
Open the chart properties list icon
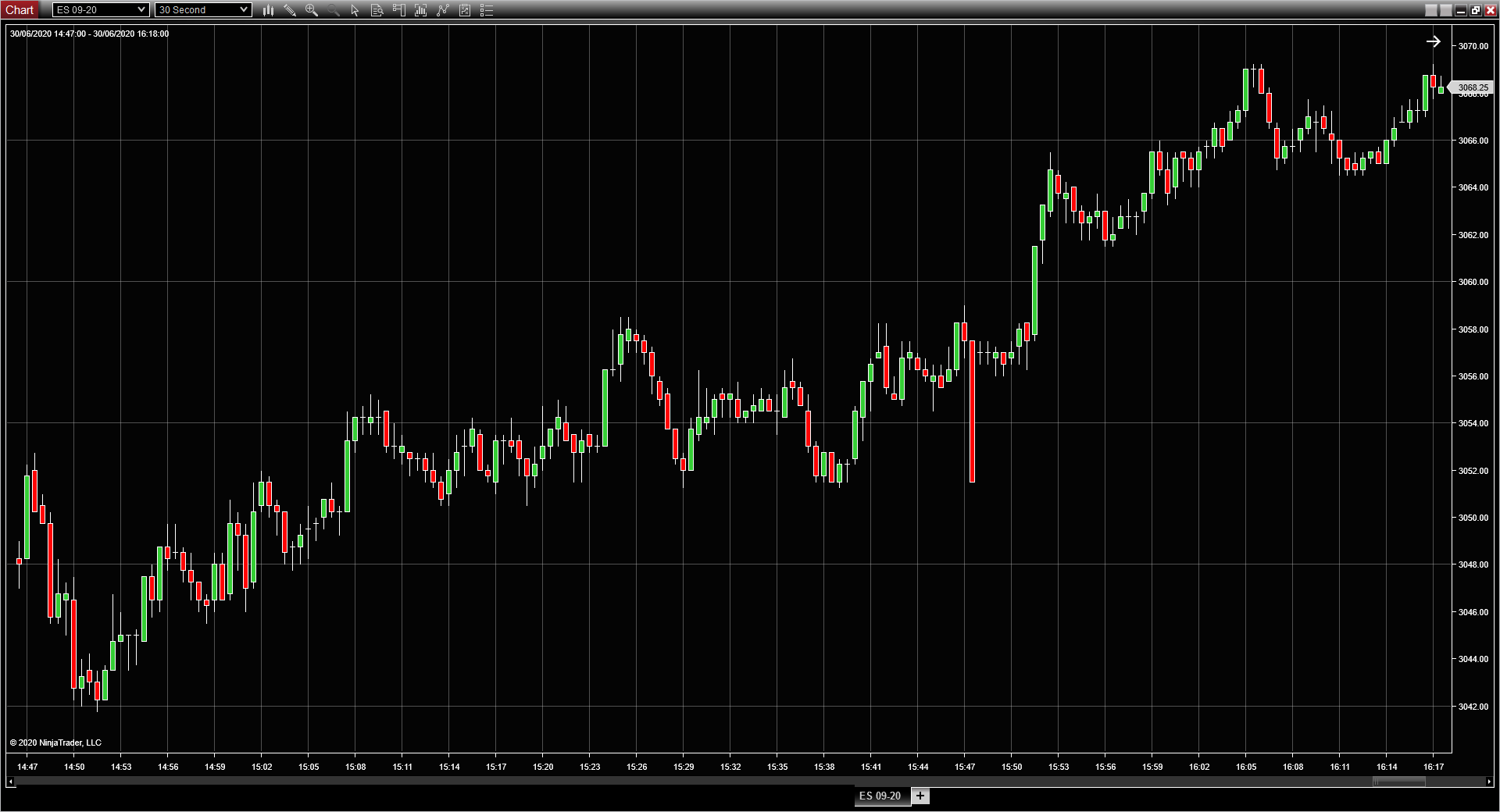coord(487,10)
